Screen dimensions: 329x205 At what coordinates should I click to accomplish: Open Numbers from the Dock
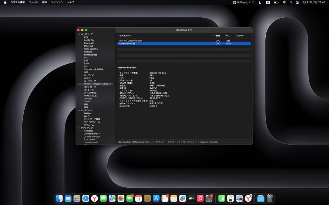click(221, 198)
